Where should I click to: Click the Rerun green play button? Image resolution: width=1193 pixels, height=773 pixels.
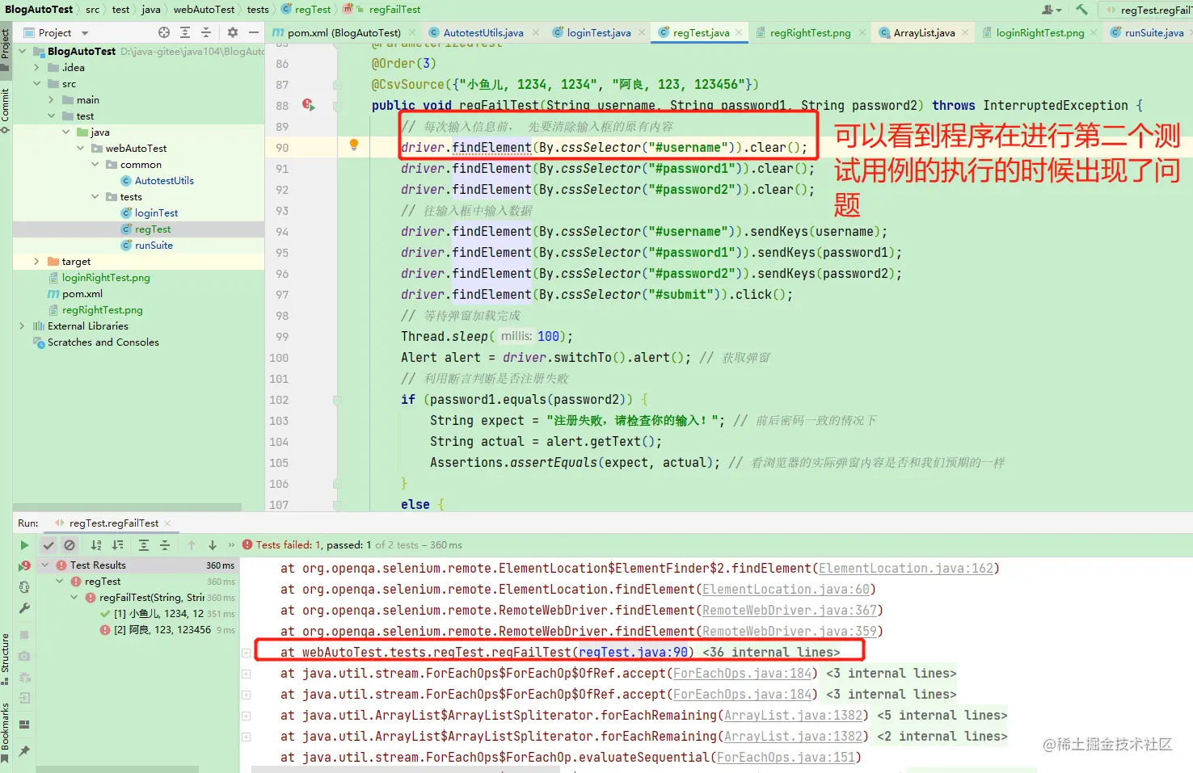click(24, 545)
